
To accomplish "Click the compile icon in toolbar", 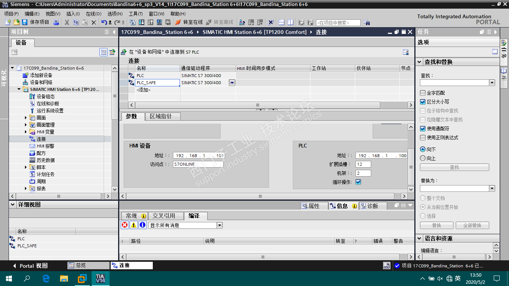I will point(132,22).
